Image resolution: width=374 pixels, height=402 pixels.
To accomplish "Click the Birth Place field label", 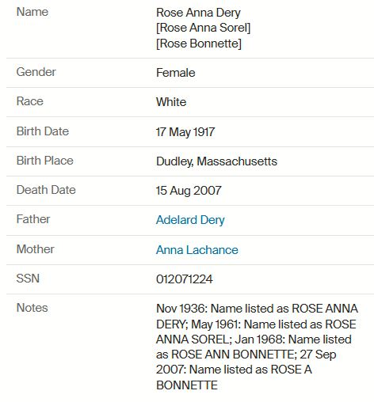I will [45, 161].
